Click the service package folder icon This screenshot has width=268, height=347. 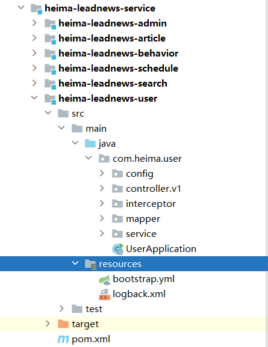pos(117,234)
